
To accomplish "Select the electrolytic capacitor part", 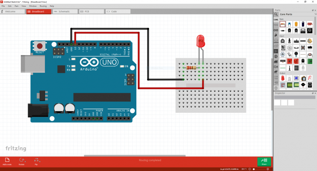I will click(x=303, y=24).
